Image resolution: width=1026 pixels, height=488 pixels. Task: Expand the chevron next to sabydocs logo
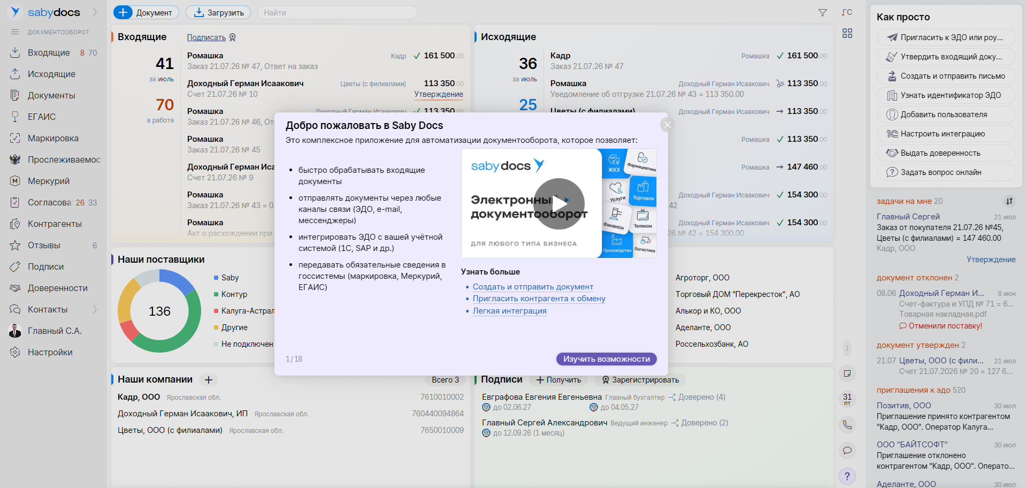pyautogui.click(x=95, y=12)
